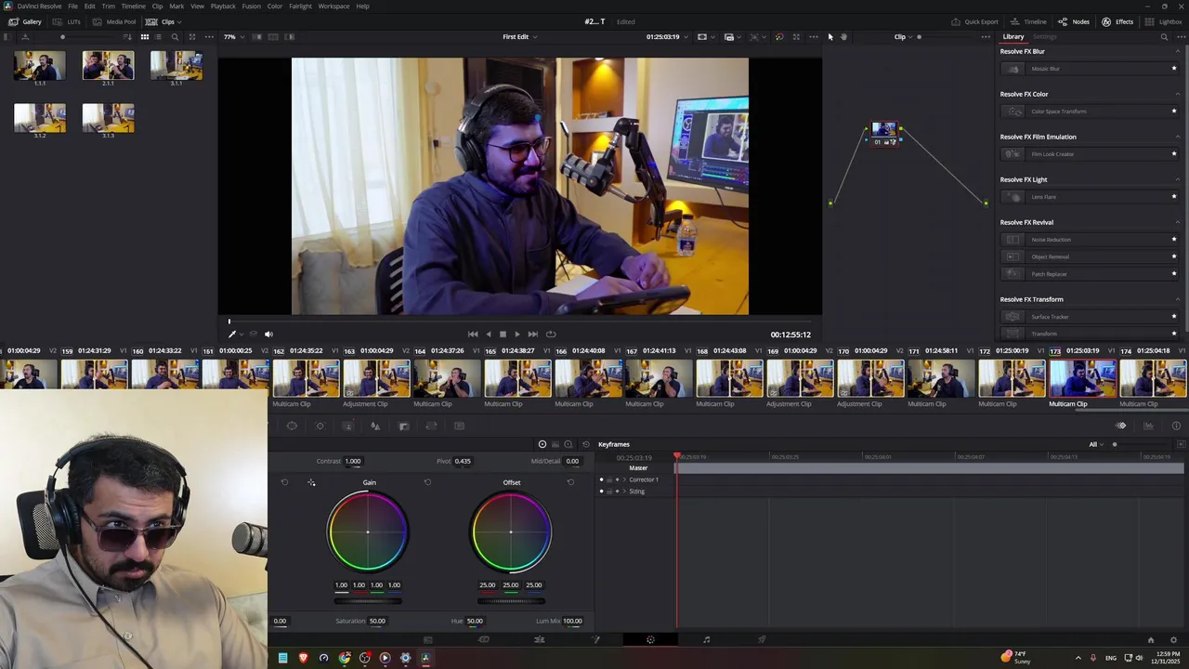Favorite the Color Space Transform effect star
Screen dimensions: 1189x669
[1174, 111]
